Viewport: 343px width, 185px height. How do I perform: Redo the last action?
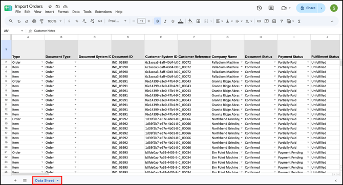click(x=27, y=21)
